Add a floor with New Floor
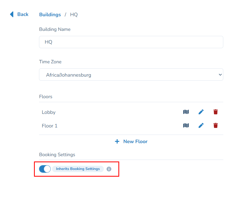This screenshot has height=199, width=240. coord(135,141)
